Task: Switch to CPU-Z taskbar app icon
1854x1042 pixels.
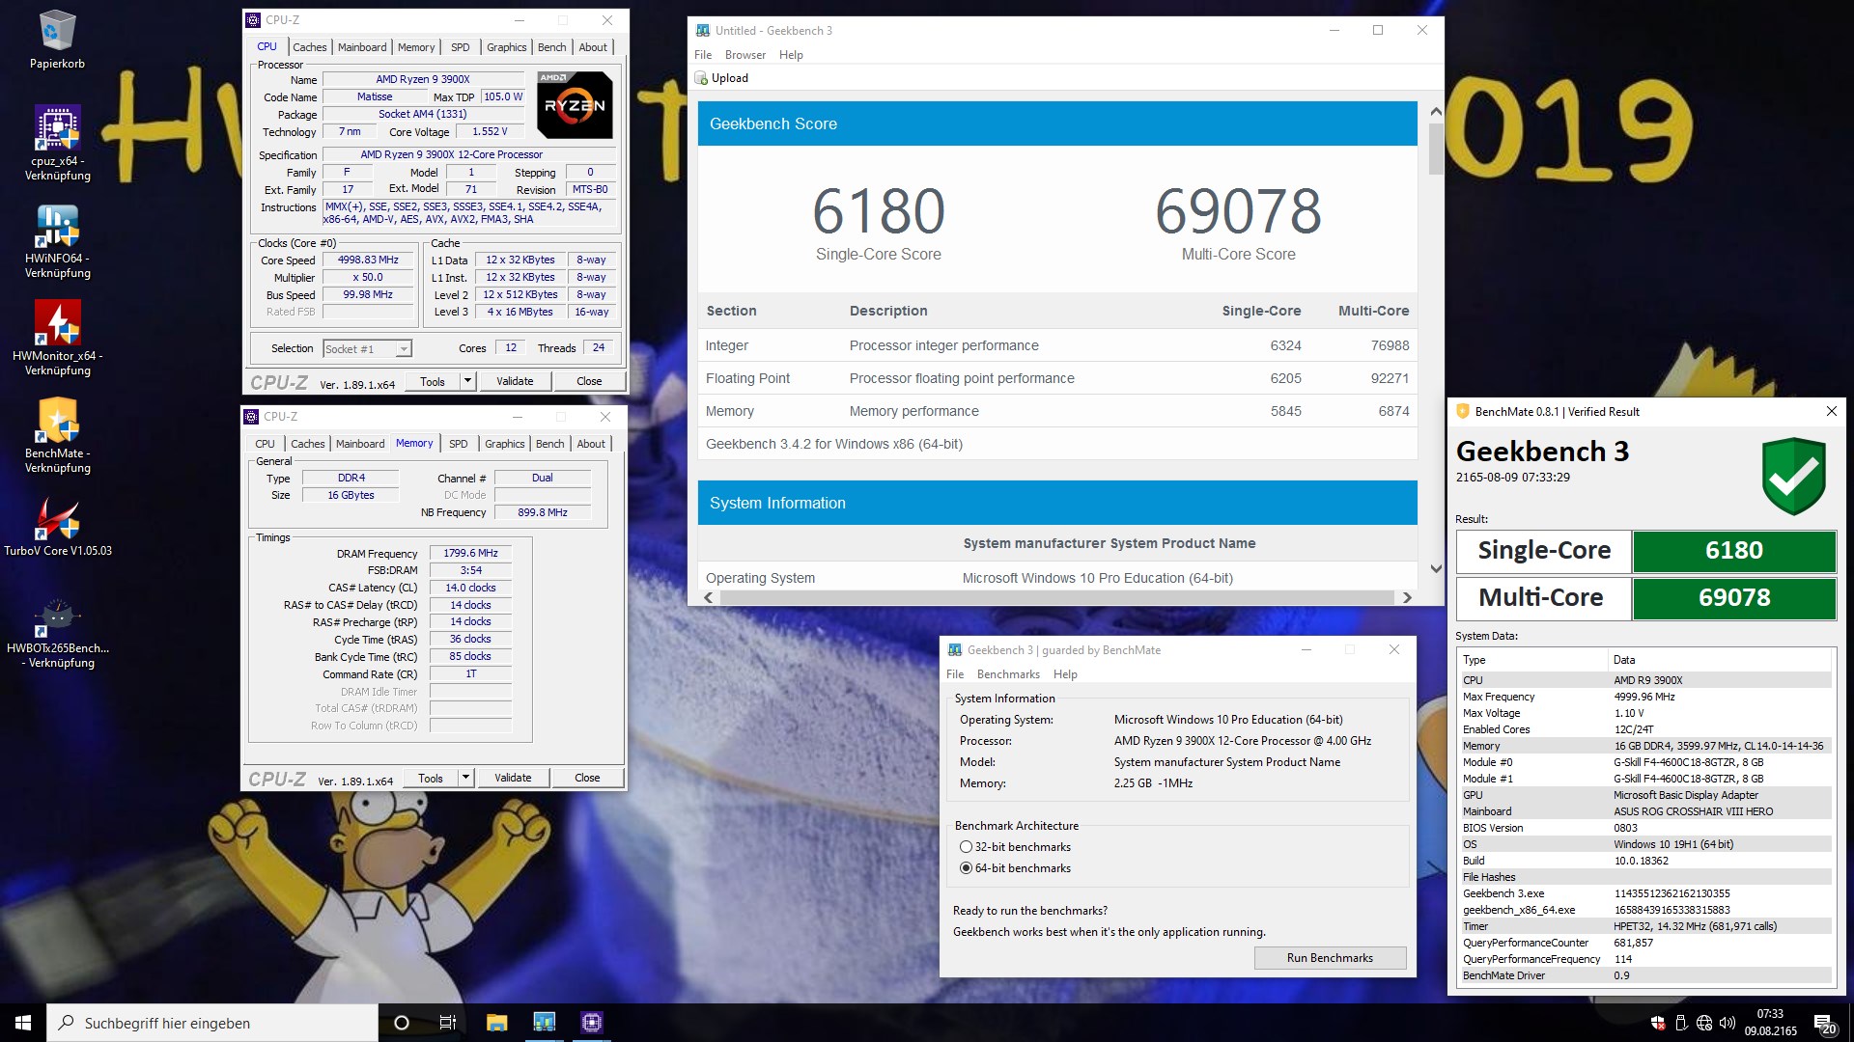Action: 592,1023
